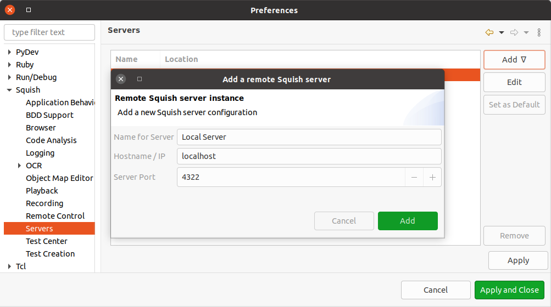Go to Test Center preferences
Viewport: 551px width, 307px height.
pyautogui.click(x=47, y=241)
